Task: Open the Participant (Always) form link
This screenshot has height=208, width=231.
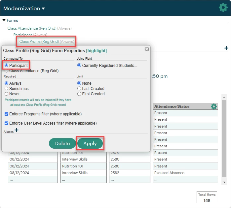Action: [x=30, y=35]
